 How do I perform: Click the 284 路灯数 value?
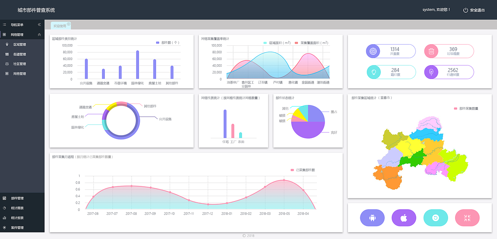395,70
